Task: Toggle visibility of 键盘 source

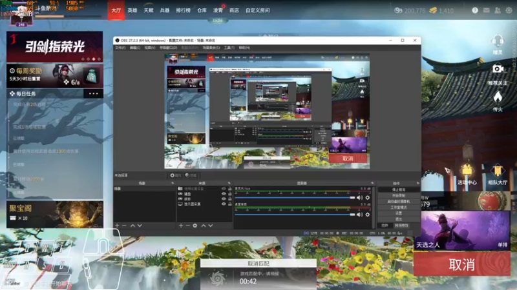Action: point(224,194)
